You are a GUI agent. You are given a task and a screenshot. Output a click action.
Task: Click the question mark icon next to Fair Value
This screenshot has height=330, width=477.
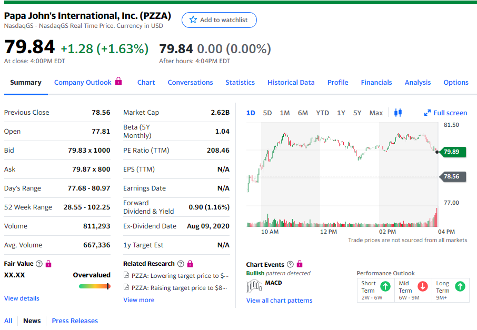pyautogui.click(x=39, y=264)
